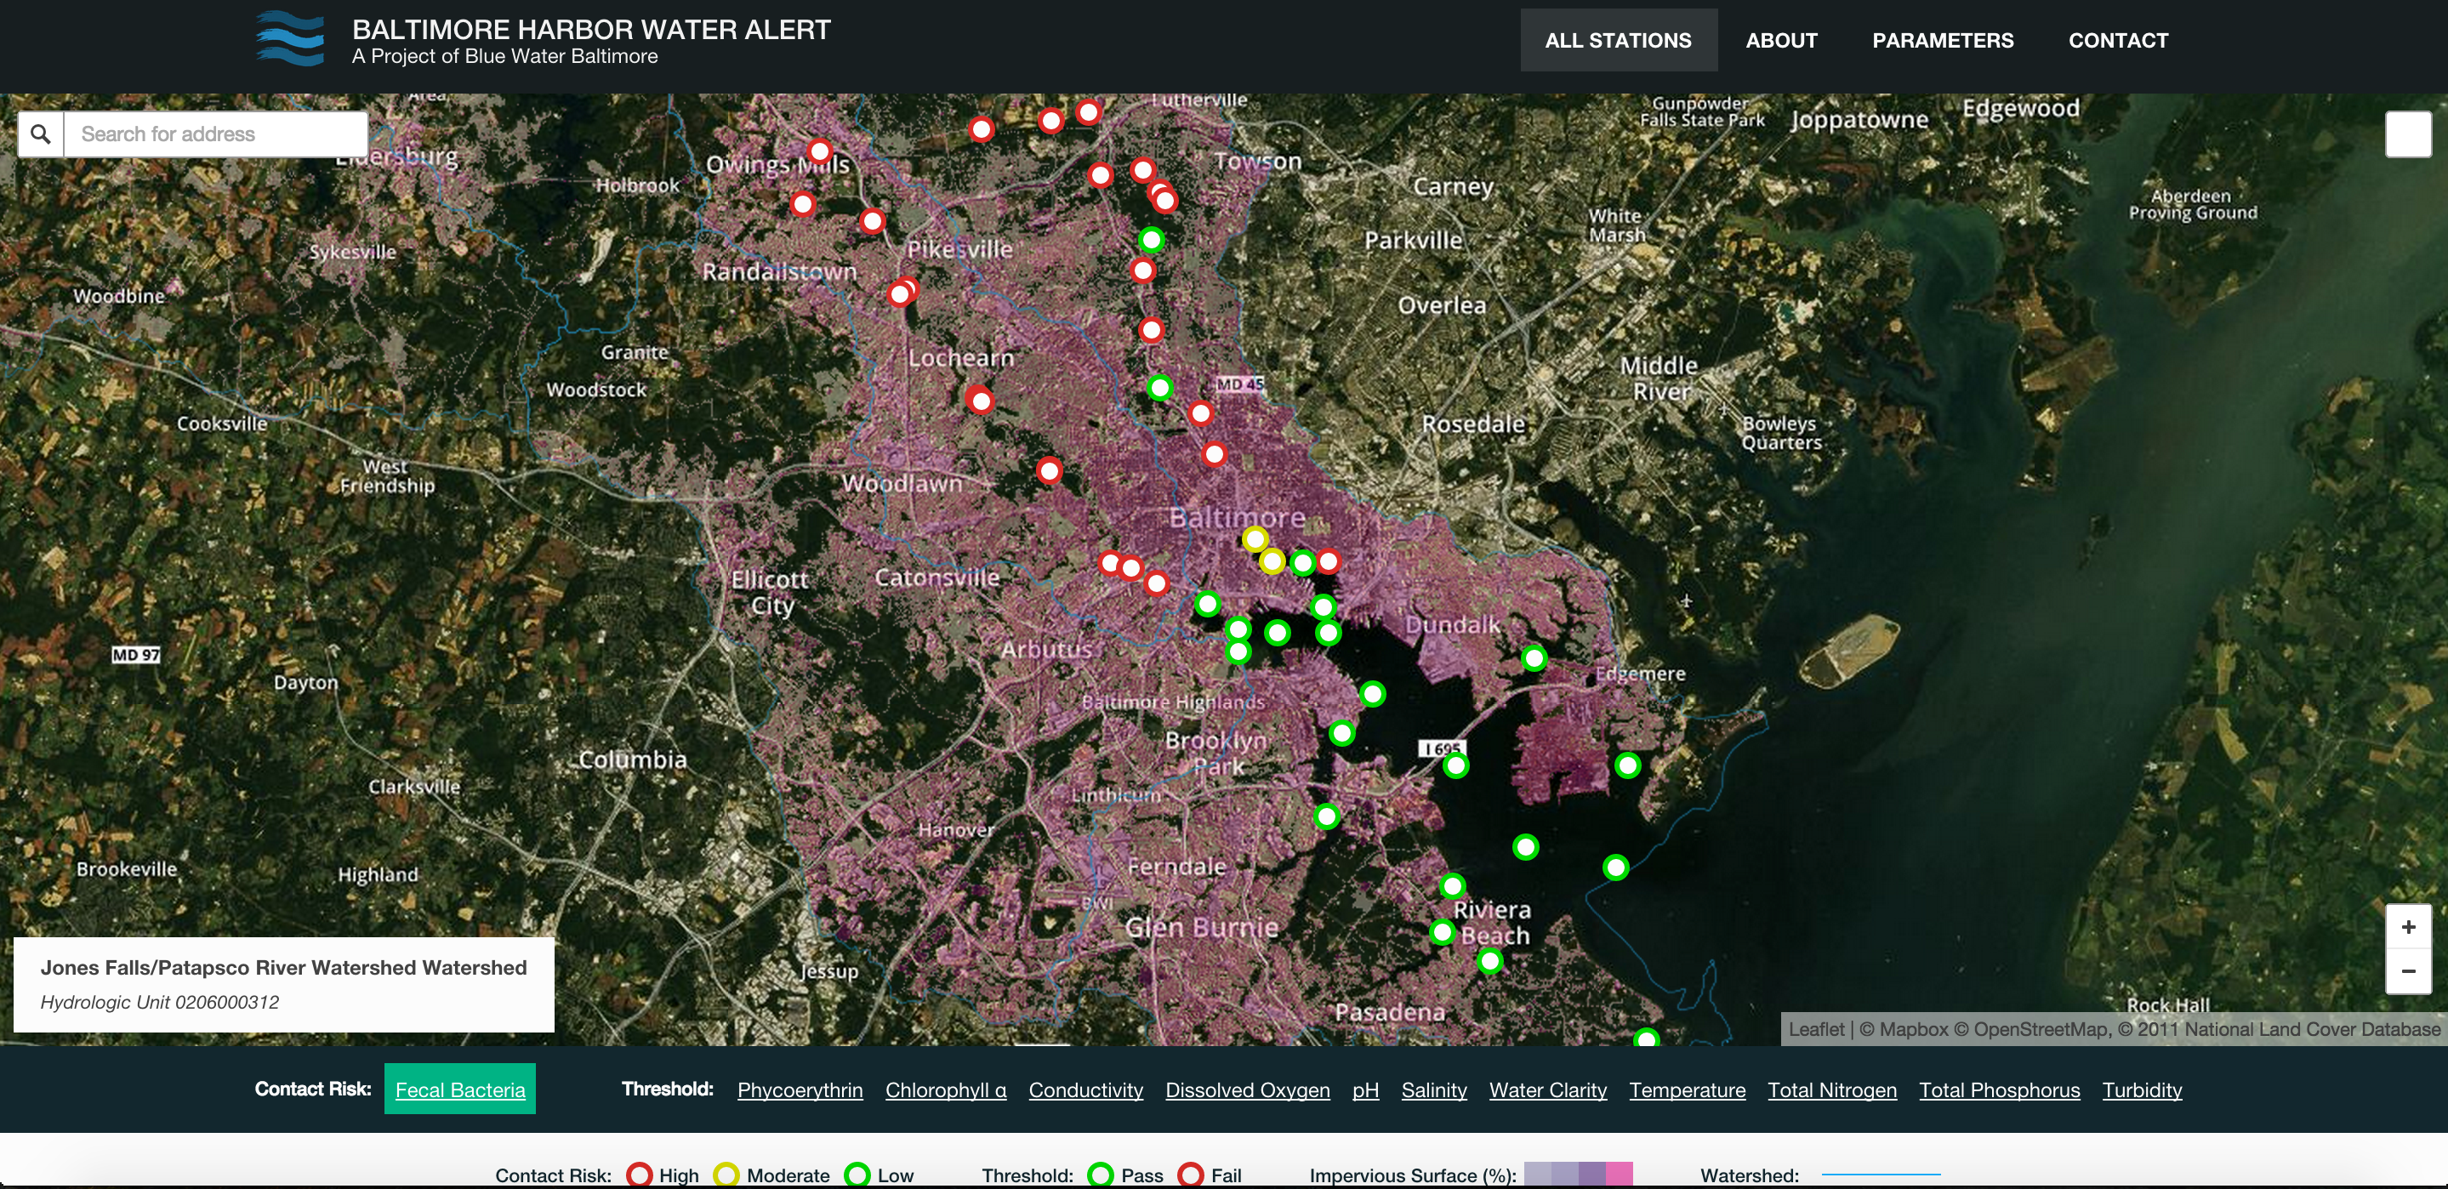Click the green marker east of Brooklyn Park
2448x1189 pixels.
point(1341,733)
